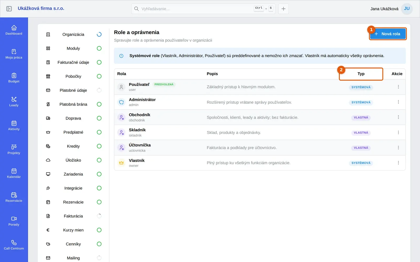The image size is (420, 262).
Task: Click the Ukážková firma s.r.o. company name
Action: (41, 8)
